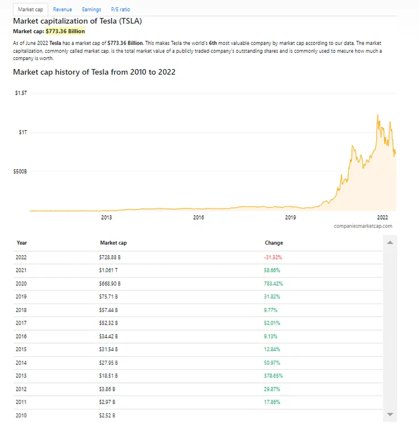Click the $1T label on chart axis
Screen dimensions: 419x423
pos(22,132)
